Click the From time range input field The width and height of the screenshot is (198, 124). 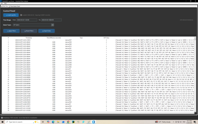(x=27, y=20)
